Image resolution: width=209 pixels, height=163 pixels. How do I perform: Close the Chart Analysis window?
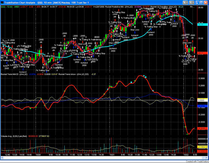[206, 2]
